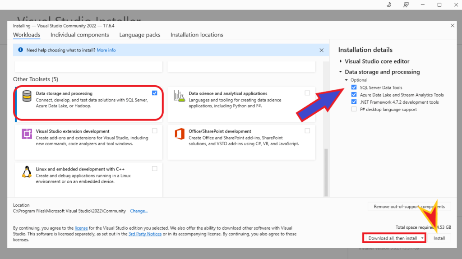Click the Other Toolsets (5) heading
This screenshot has height=259, width=462.
(36, 79)
